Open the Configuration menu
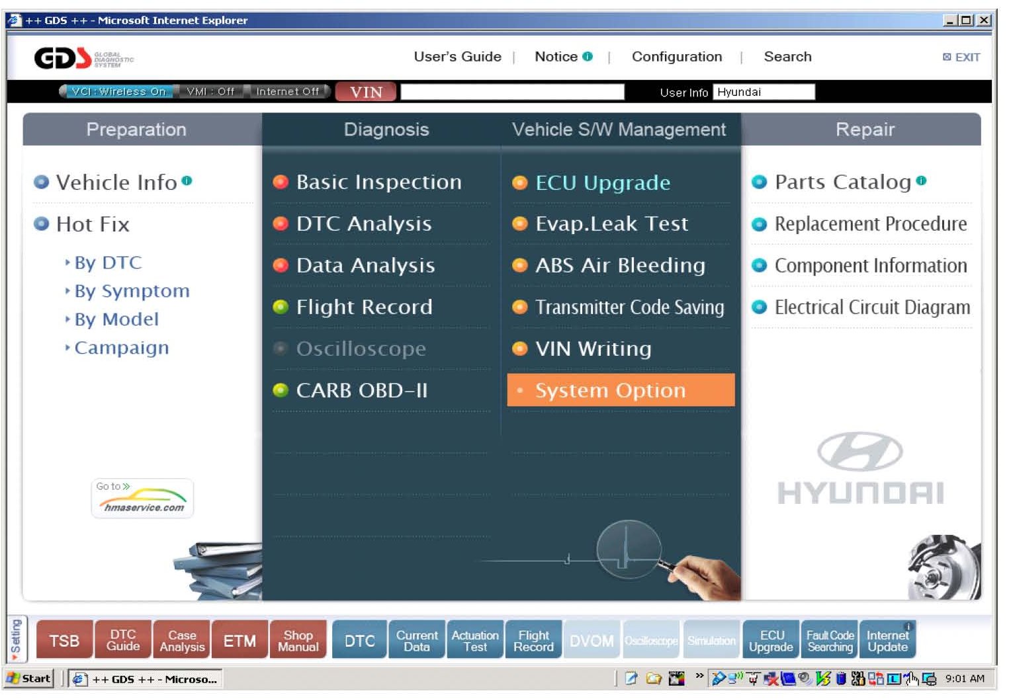 pos(676,57)
